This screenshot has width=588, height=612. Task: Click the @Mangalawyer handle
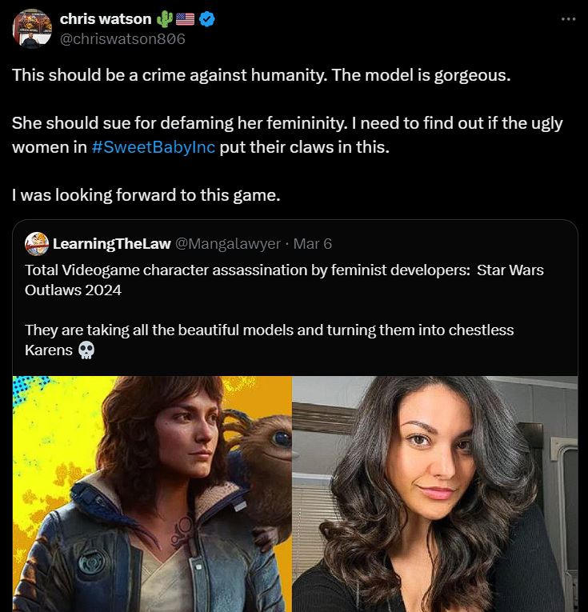[x=228, y=243]
